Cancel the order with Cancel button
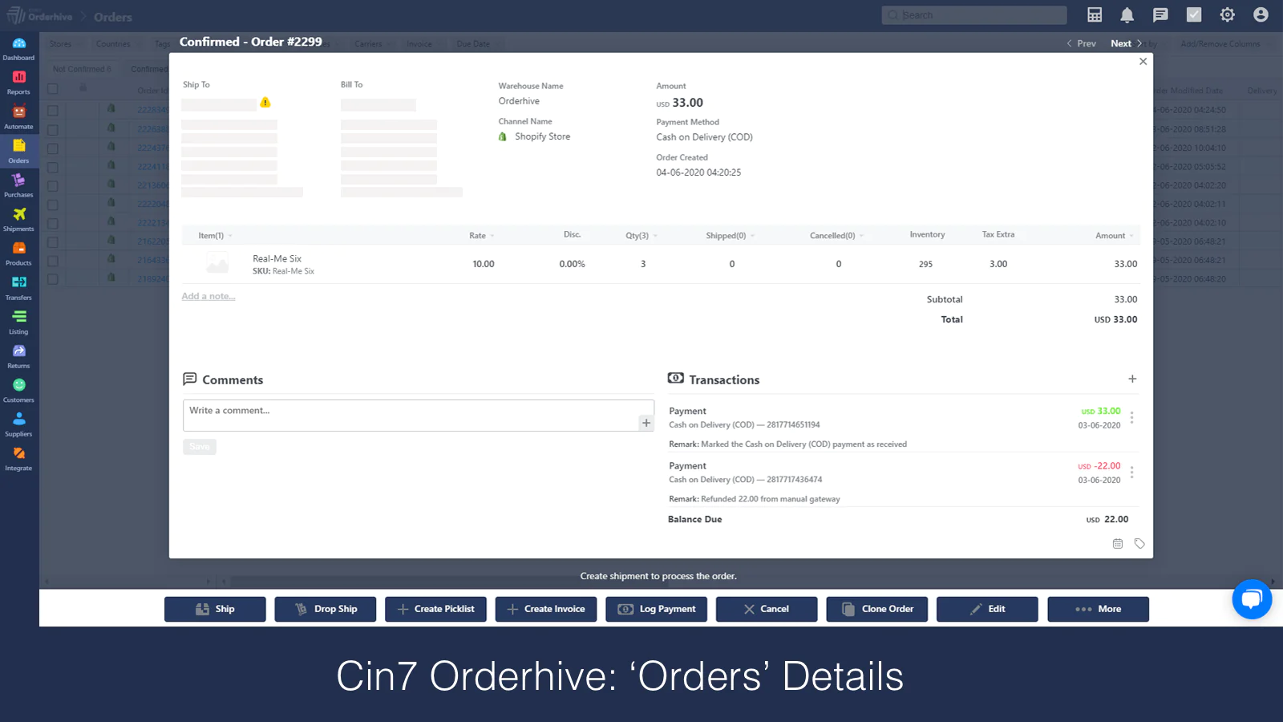Image resolution: width=1283 pixels, height=722 pixels. pyautogui.click(x=767, y=609)
